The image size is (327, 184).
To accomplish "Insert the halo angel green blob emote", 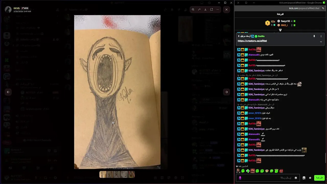I will [276, 171].
